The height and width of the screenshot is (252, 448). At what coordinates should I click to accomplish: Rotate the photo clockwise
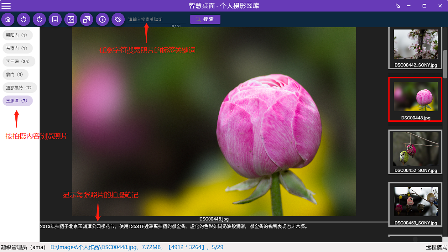click(39, 19)
